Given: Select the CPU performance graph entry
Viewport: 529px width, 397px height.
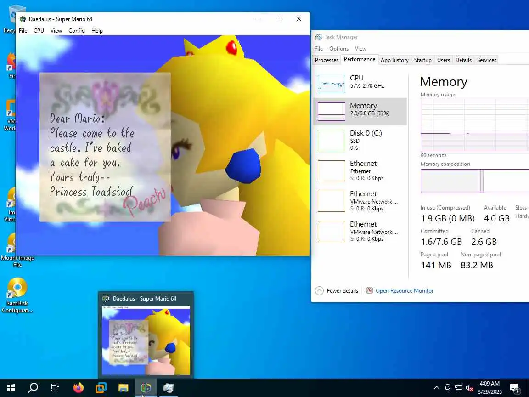Looking at the screenshot, I should click(360, 83).
